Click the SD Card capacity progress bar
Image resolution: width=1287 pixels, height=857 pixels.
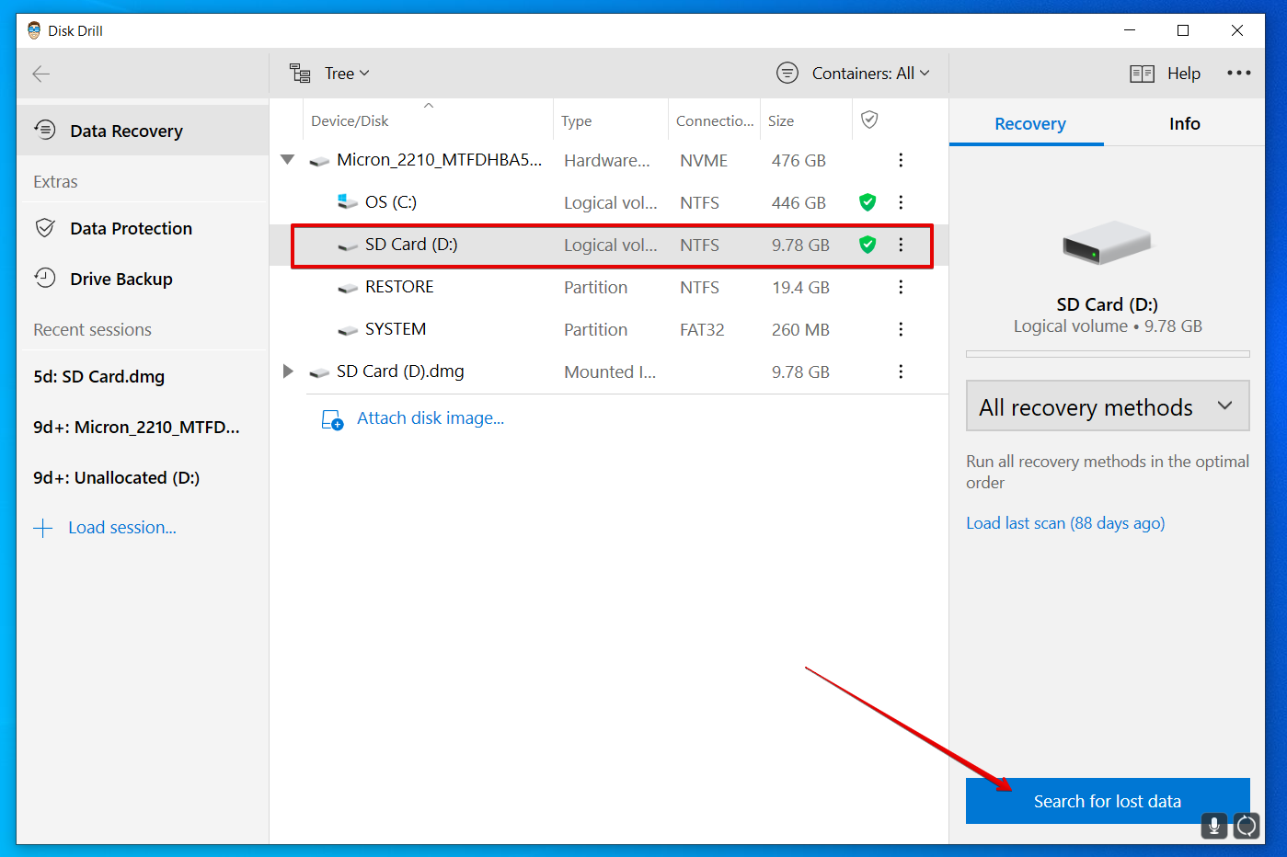click(1108, 354)
